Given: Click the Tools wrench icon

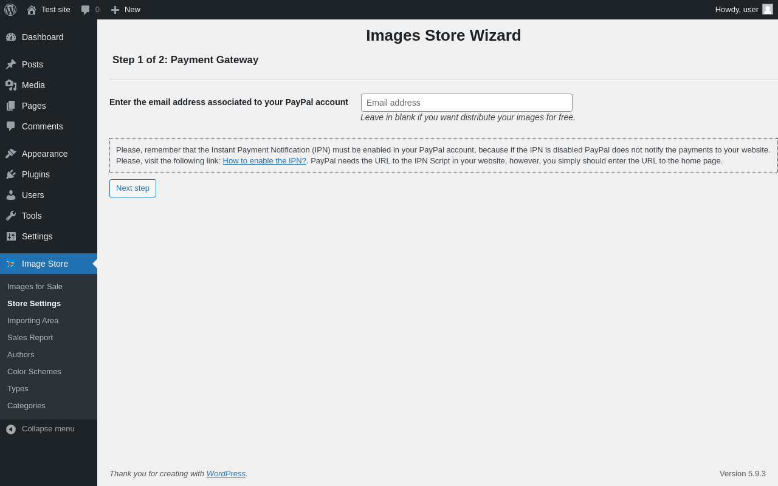Looking at the screenshot, I should pyautogui.click(x=11, y=216).
